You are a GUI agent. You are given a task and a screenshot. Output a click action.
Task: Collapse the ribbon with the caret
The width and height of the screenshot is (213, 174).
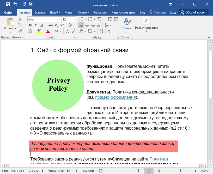209,37
